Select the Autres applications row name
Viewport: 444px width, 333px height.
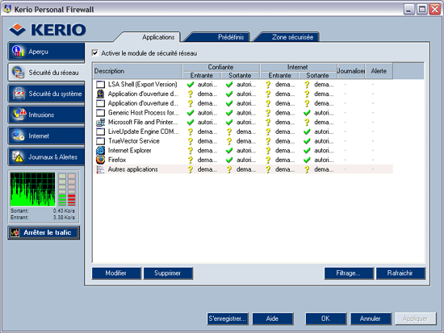click(133, 169)
